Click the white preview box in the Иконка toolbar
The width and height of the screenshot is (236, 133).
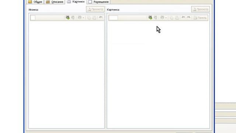33,18
